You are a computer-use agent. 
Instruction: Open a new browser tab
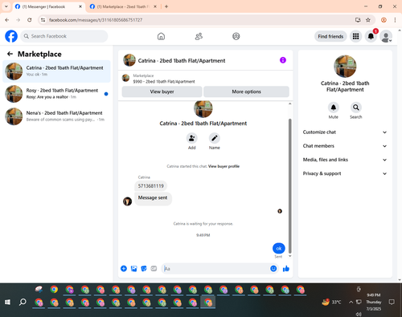(166, 6)
